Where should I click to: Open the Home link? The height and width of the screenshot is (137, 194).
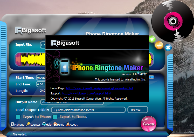tap(61, 125)
